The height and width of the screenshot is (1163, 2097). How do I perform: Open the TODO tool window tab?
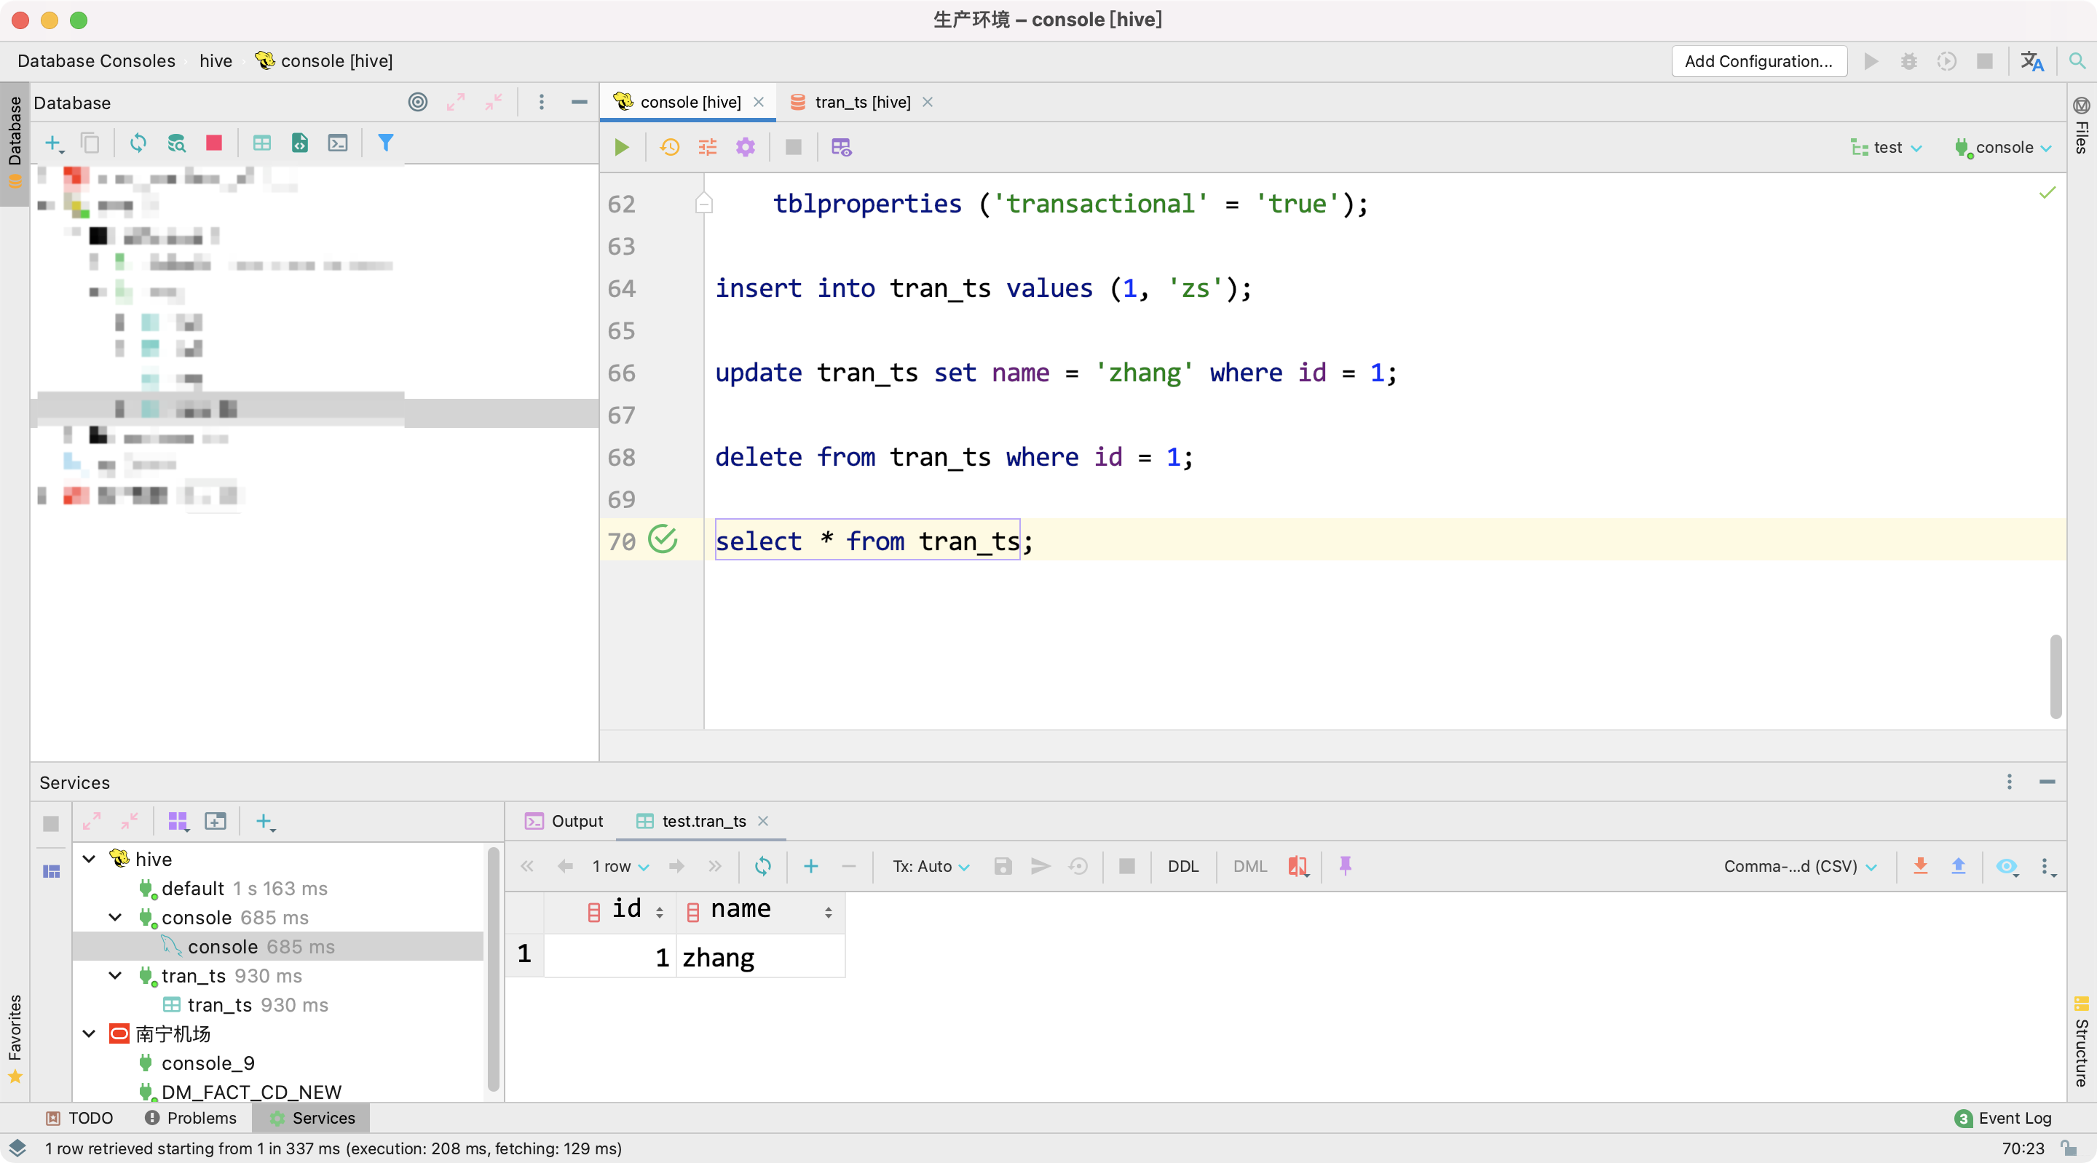pyautogui.click(x=80, y=1118)
